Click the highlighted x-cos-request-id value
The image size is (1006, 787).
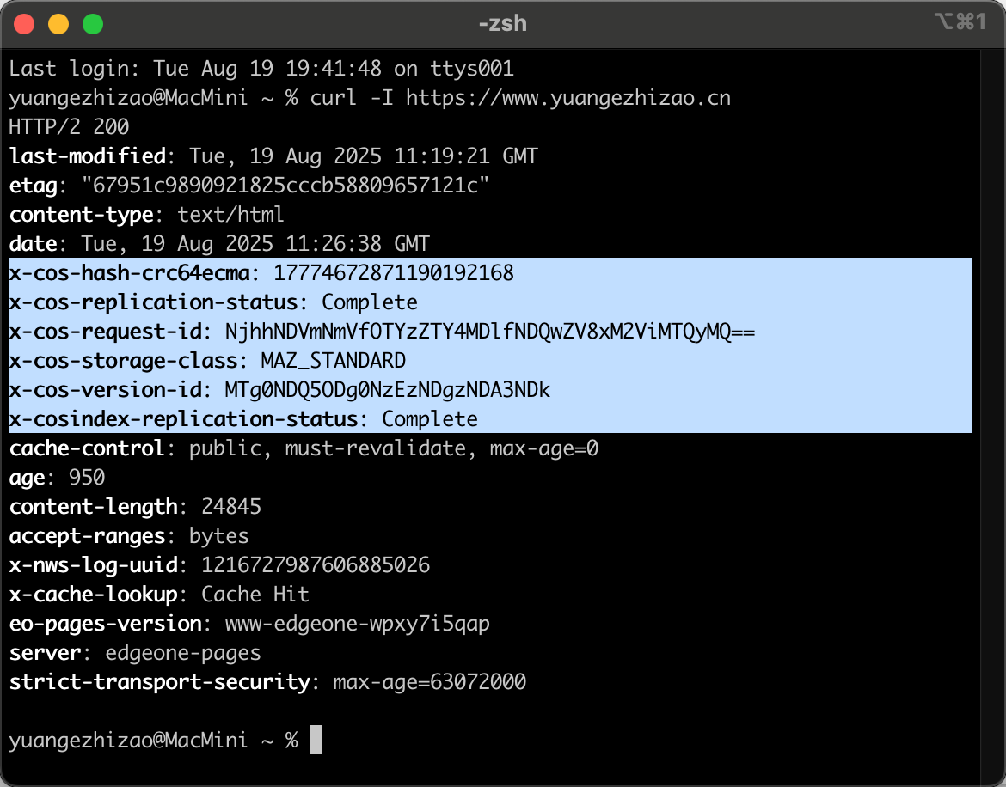pos(490,332)
